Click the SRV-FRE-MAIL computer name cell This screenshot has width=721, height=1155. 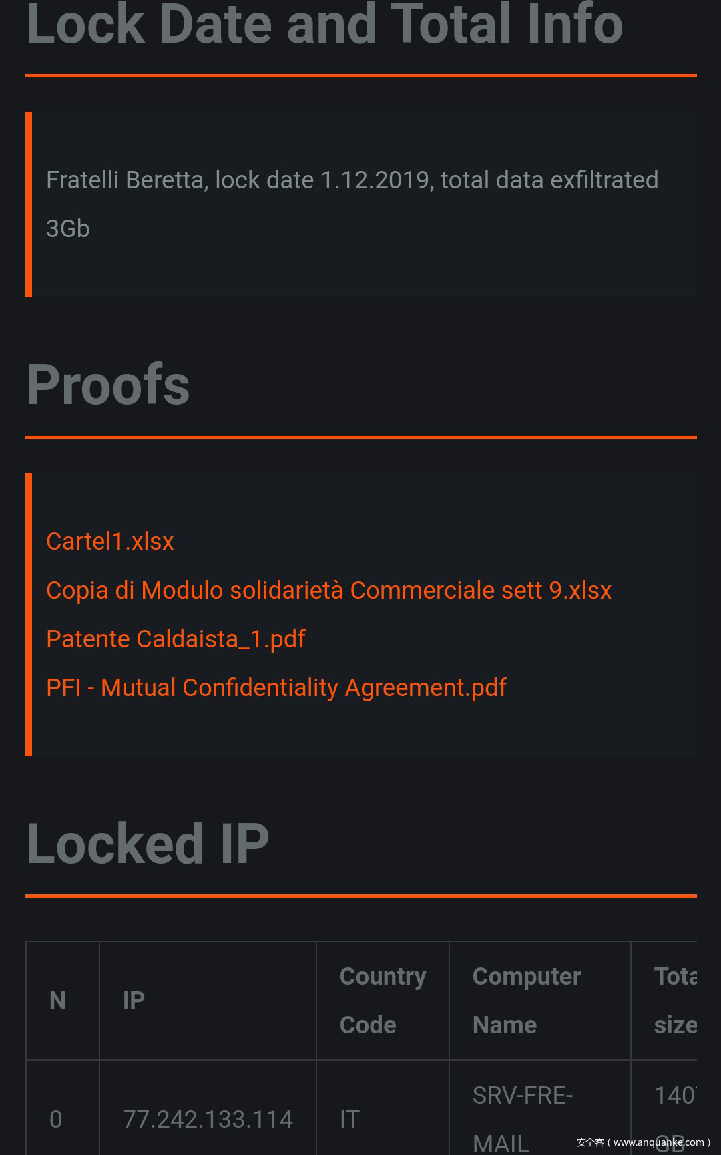pos(523,1119)
